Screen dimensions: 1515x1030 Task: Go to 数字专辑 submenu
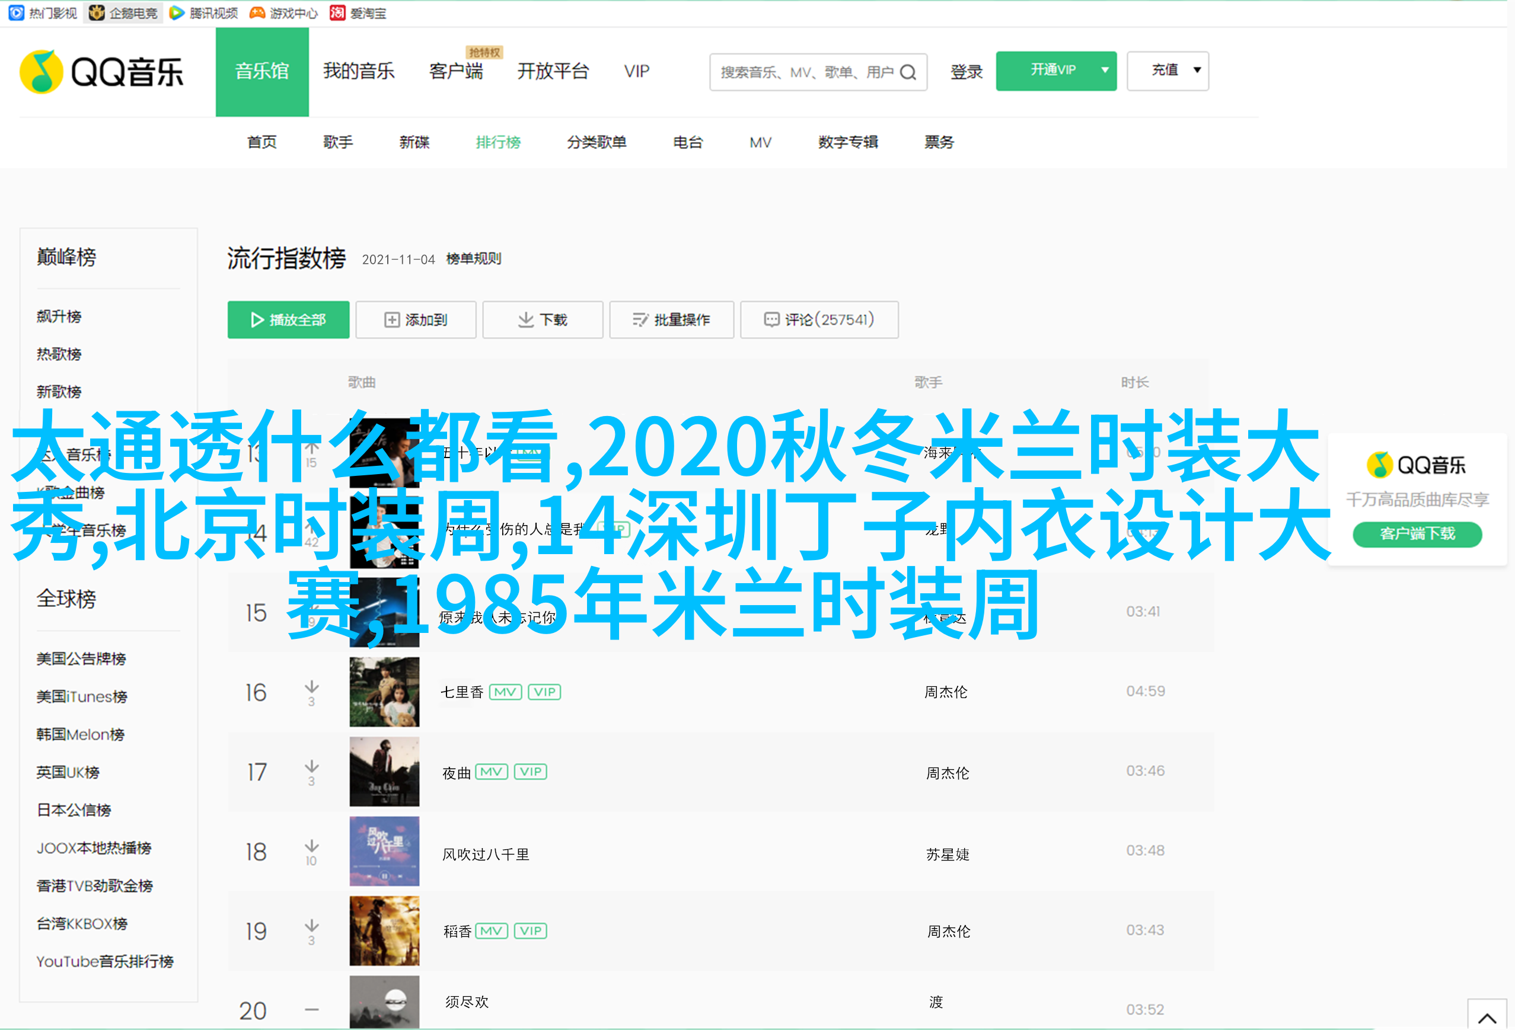[848, 142]
